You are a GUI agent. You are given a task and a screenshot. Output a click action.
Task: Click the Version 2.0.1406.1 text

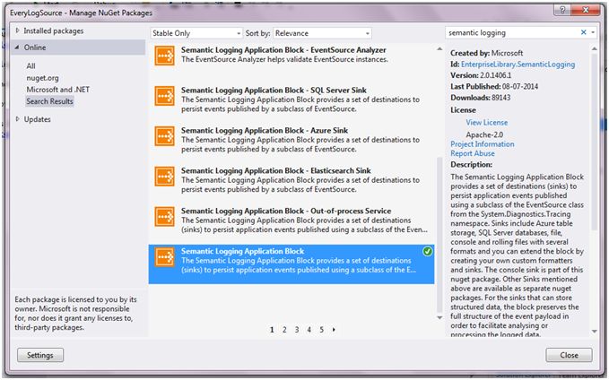pos(481,75)
